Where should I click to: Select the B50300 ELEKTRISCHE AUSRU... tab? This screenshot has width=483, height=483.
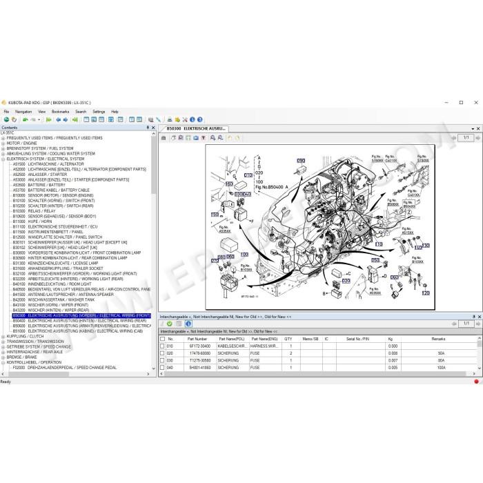click(195, 128)
